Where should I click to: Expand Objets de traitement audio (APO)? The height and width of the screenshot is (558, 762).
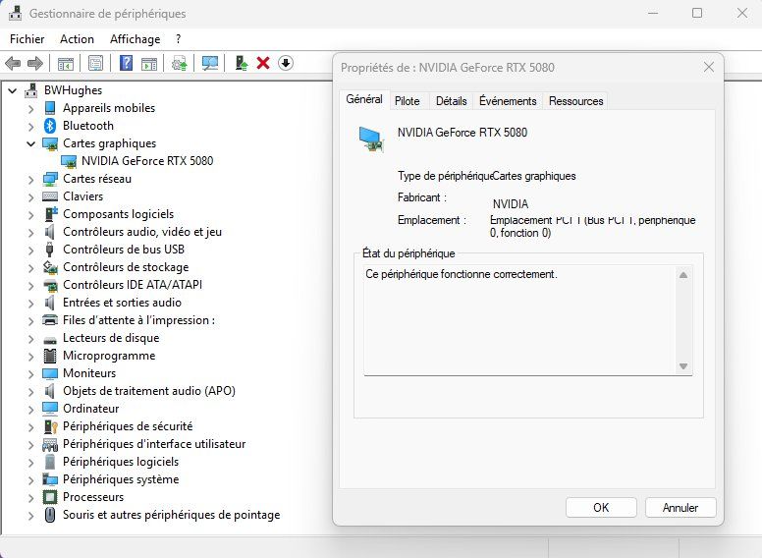point(31,391)
